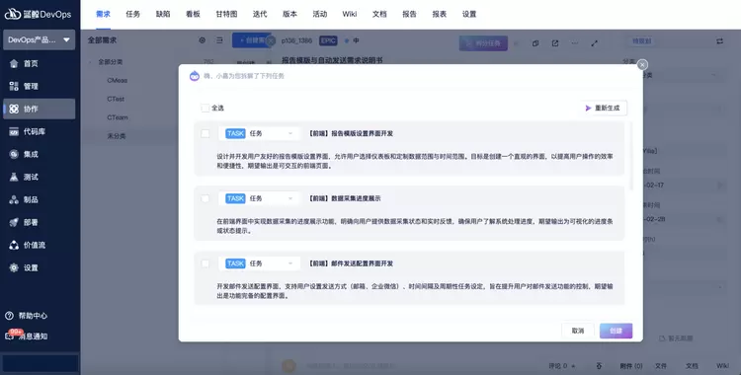Select the CTeam category in tree
Viewport: 741px width, 375px height.
[118, 117]
